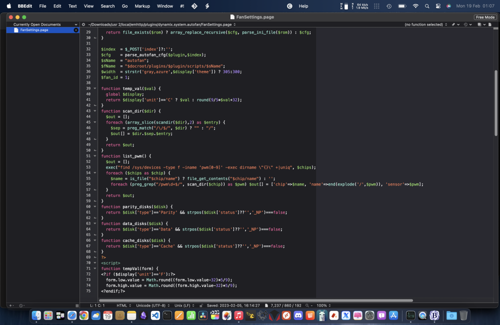Collapse the scan_dir function fold on line 43

click(x=95, y=111)
